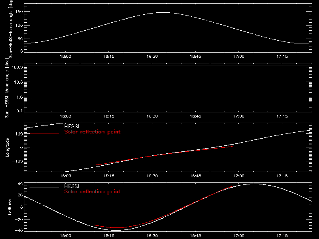Click 17:15 time label below Latitude plot
Viewport: 319px width, 239px height.
[x=282, y=236]
